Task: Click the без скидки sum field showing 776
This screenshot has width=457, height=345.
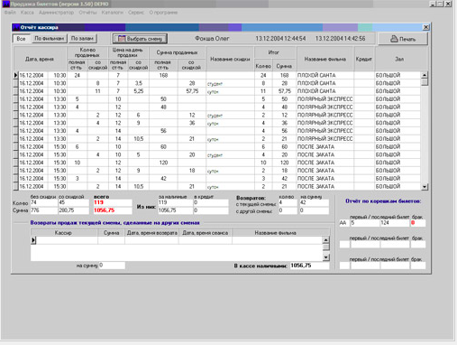Action: coord(43,210)
